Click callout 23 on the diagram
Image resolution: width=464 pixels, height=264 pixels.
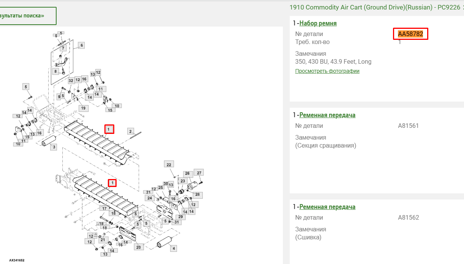pyautogui.click(x=183, y=181)
